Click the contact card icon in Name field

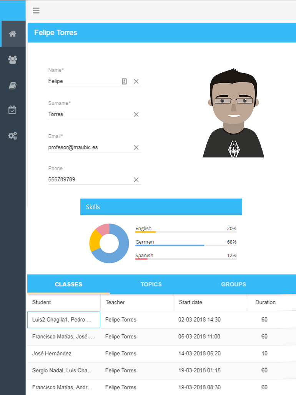coord(124,81)
